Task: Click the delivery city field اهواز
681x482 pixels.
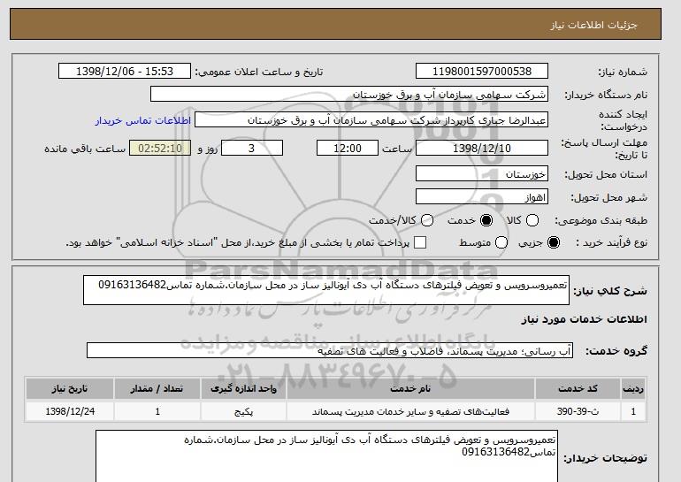Action: (x=482, y=196)
